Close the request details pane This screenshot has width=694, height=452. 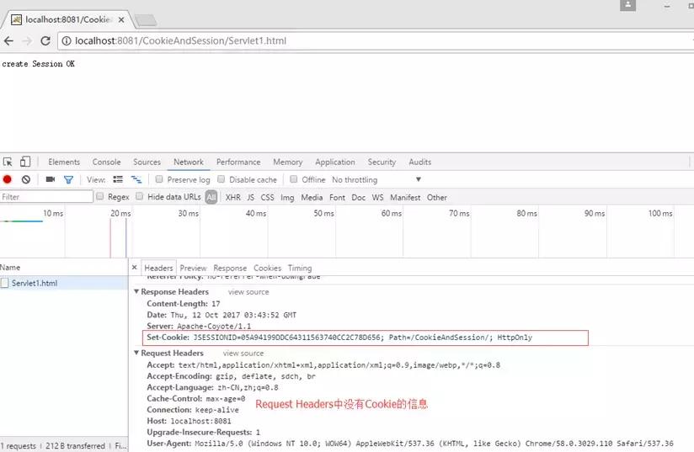pos(135,268)
